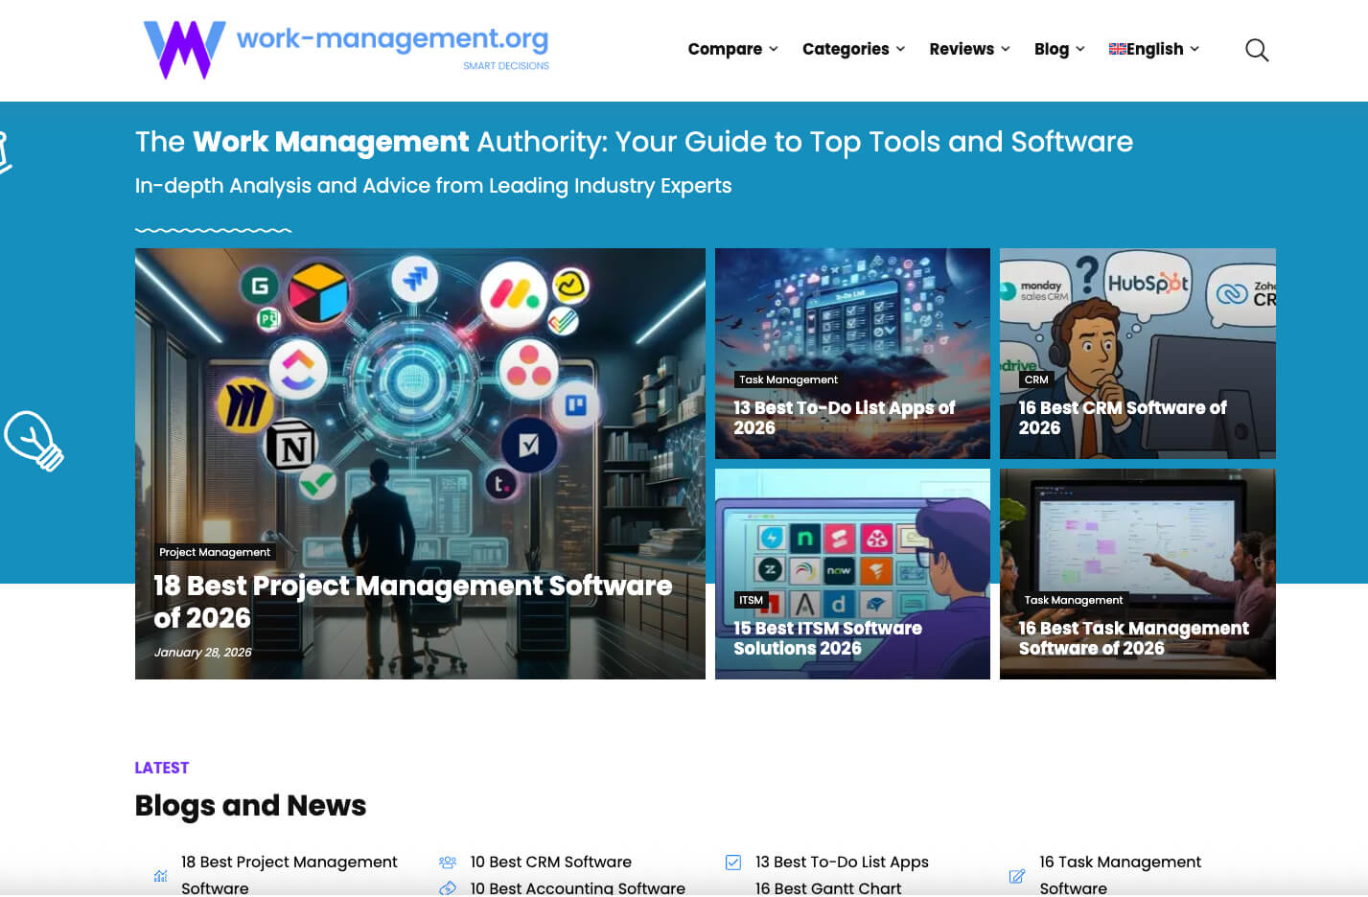Click the Task Management category label on the to-do apps card
This screenshot has height=897, width=1368.
[x=788, y=379]
